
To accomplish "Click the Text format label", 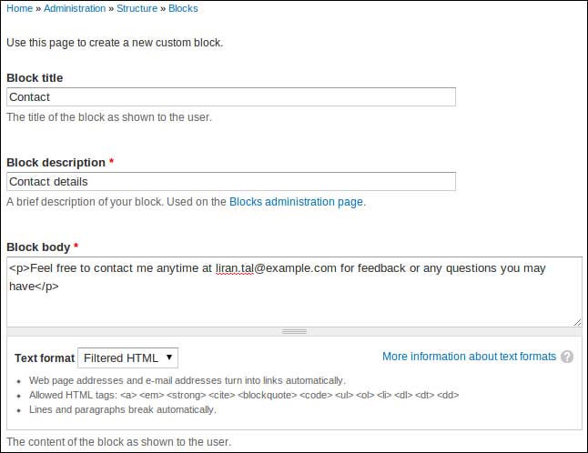I will point(45,358).
